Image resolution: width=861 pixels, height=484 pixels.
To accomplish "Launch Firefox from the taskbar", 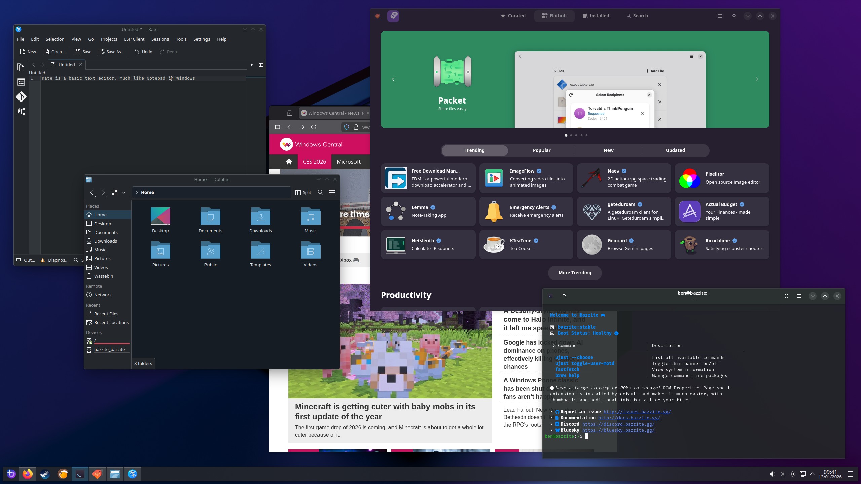I will (28, 474).
